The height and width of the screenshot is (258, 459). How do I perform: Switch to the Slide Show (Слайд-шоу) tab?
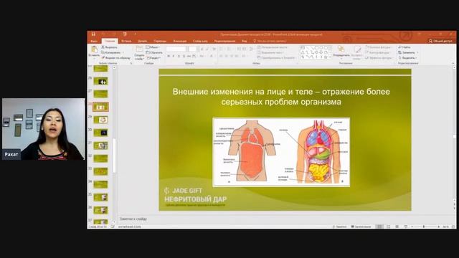[200, 42]
